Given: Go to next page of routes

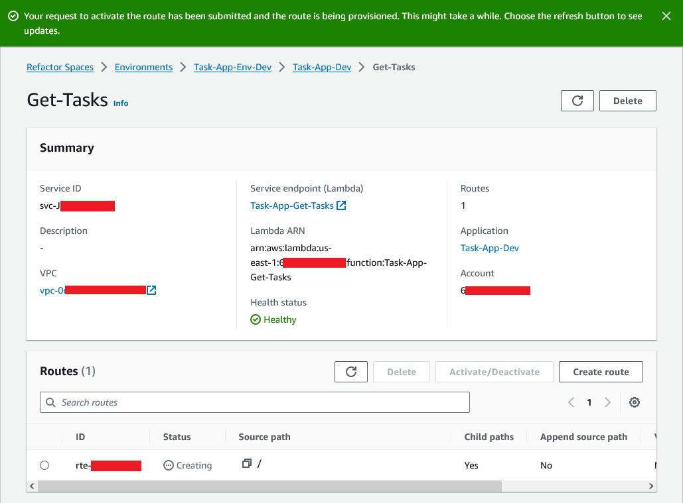Looking at the screenshot, I should point(607,402).
